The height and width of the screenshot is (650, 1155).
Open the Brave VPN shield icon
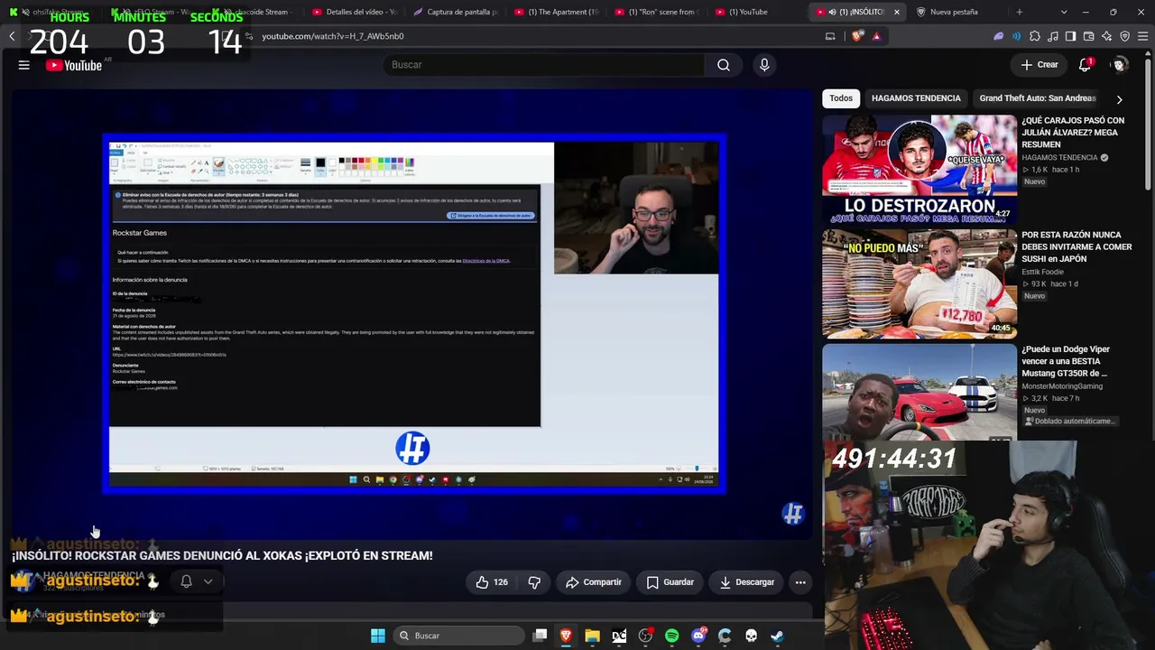[x=1125, y=36]
